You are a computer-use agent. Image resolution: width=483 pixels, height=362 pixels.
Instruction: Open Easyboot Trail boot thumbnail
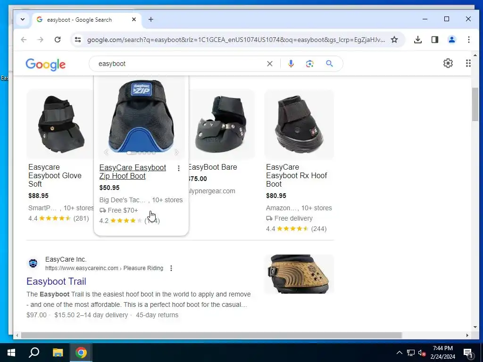(x=299, y=274)
